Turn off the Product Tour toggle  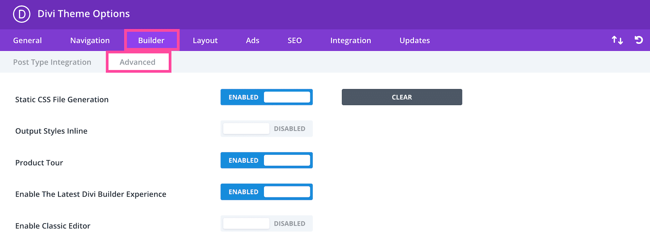pyautogui.click(x=266, y=160)
